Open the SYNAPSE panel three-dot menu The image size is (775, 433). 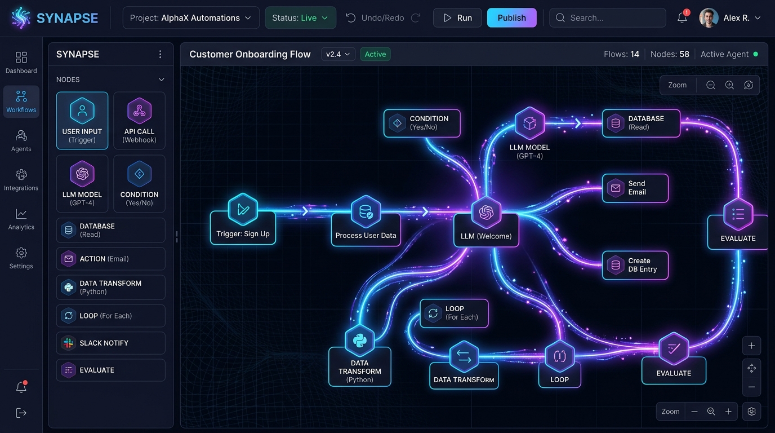click(160, 54)
